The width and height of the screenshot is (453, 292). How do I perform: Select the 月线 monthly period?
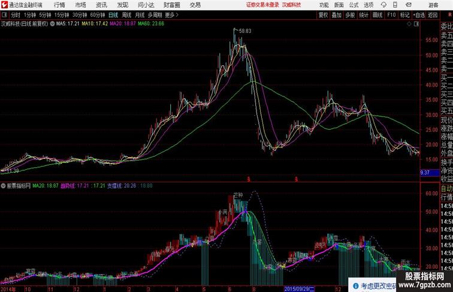[140, 15]
